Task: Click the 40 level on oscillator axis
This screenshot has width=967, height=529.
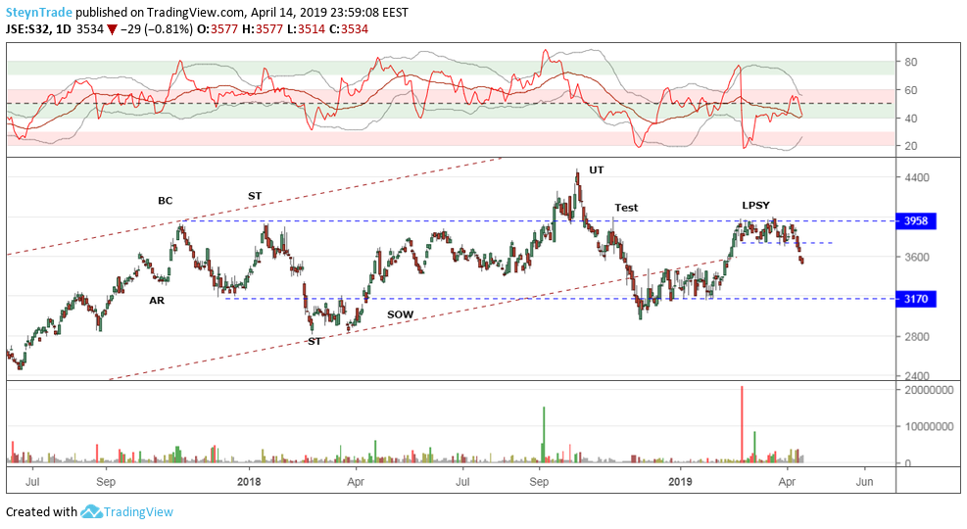Action: click(x=911, y=119)
